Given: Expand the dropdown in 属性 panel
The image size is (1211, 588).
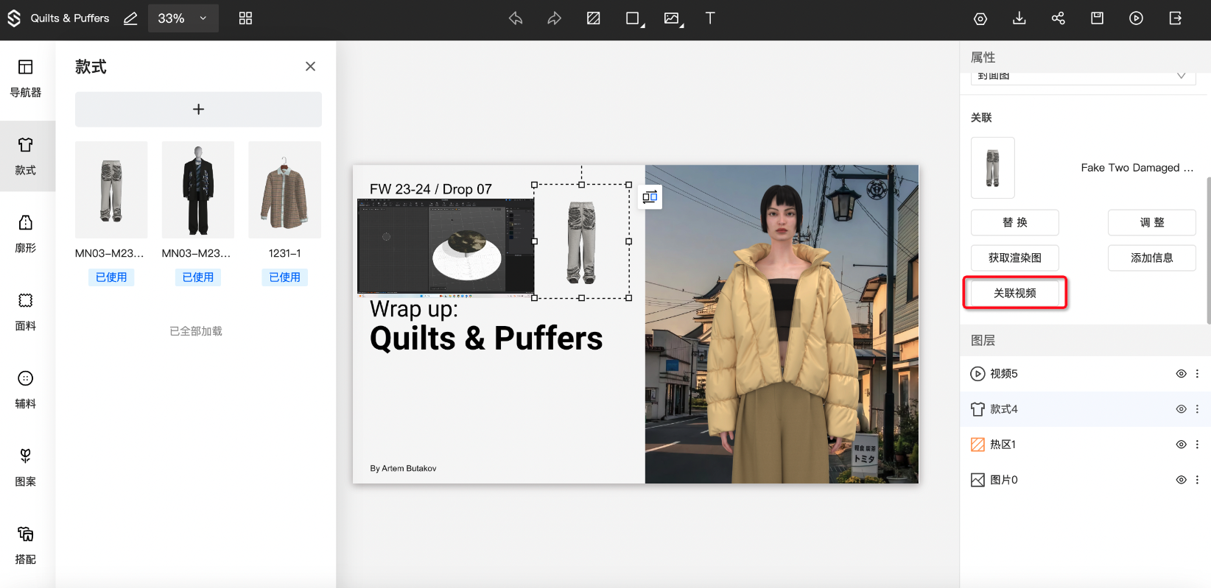Looking at the screenshot, I should pos(1181,77).
